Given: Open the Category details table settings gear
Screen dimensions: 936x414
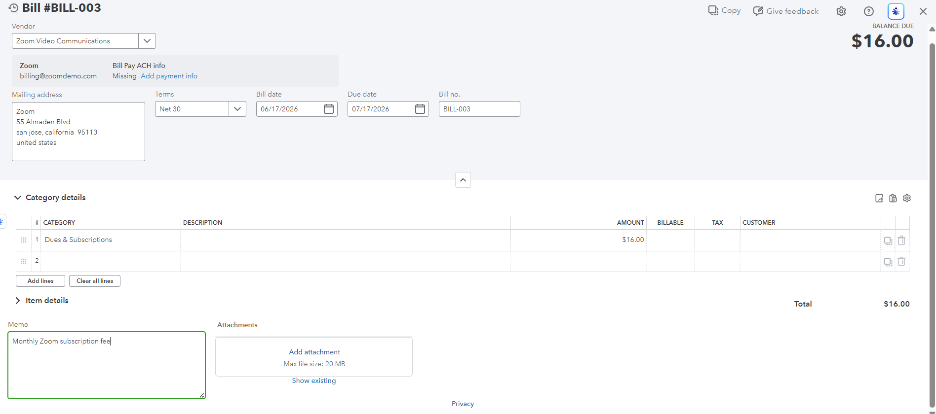Looking at the screenshot, I should point(907,198).
